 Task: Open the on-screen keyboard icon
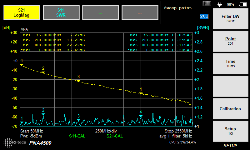(207, 3)
